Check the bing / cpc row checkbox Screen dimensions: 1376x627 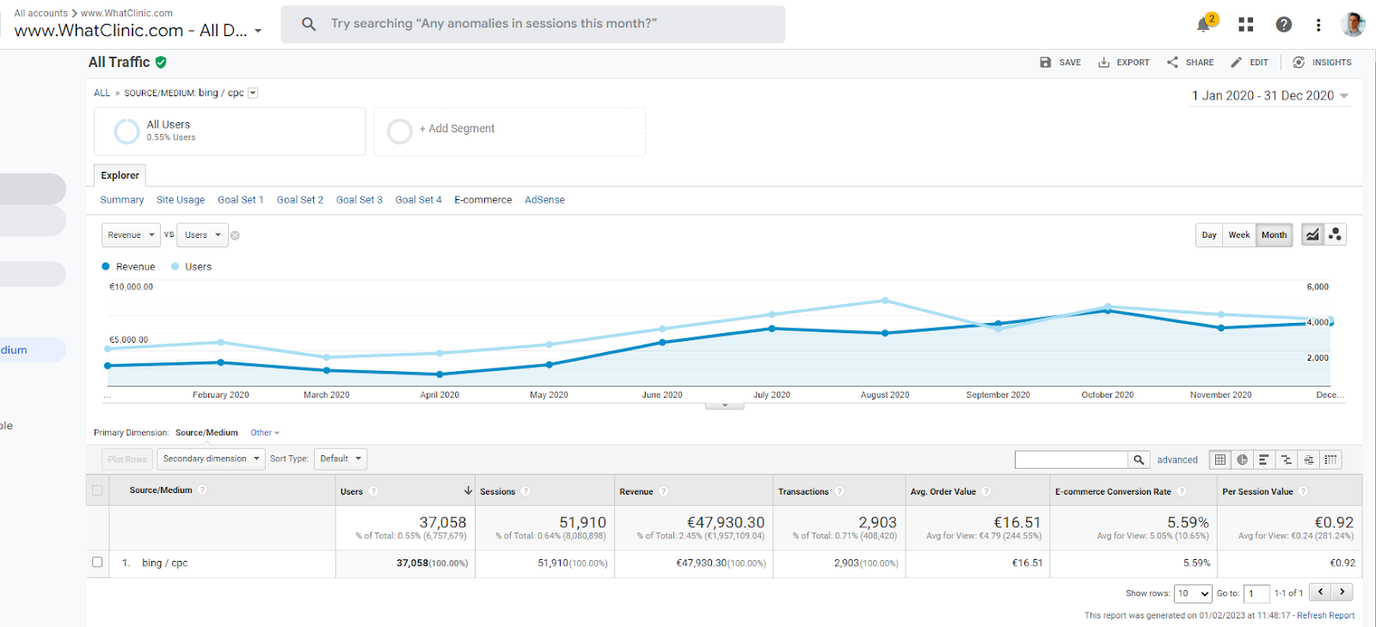point(97,562)
